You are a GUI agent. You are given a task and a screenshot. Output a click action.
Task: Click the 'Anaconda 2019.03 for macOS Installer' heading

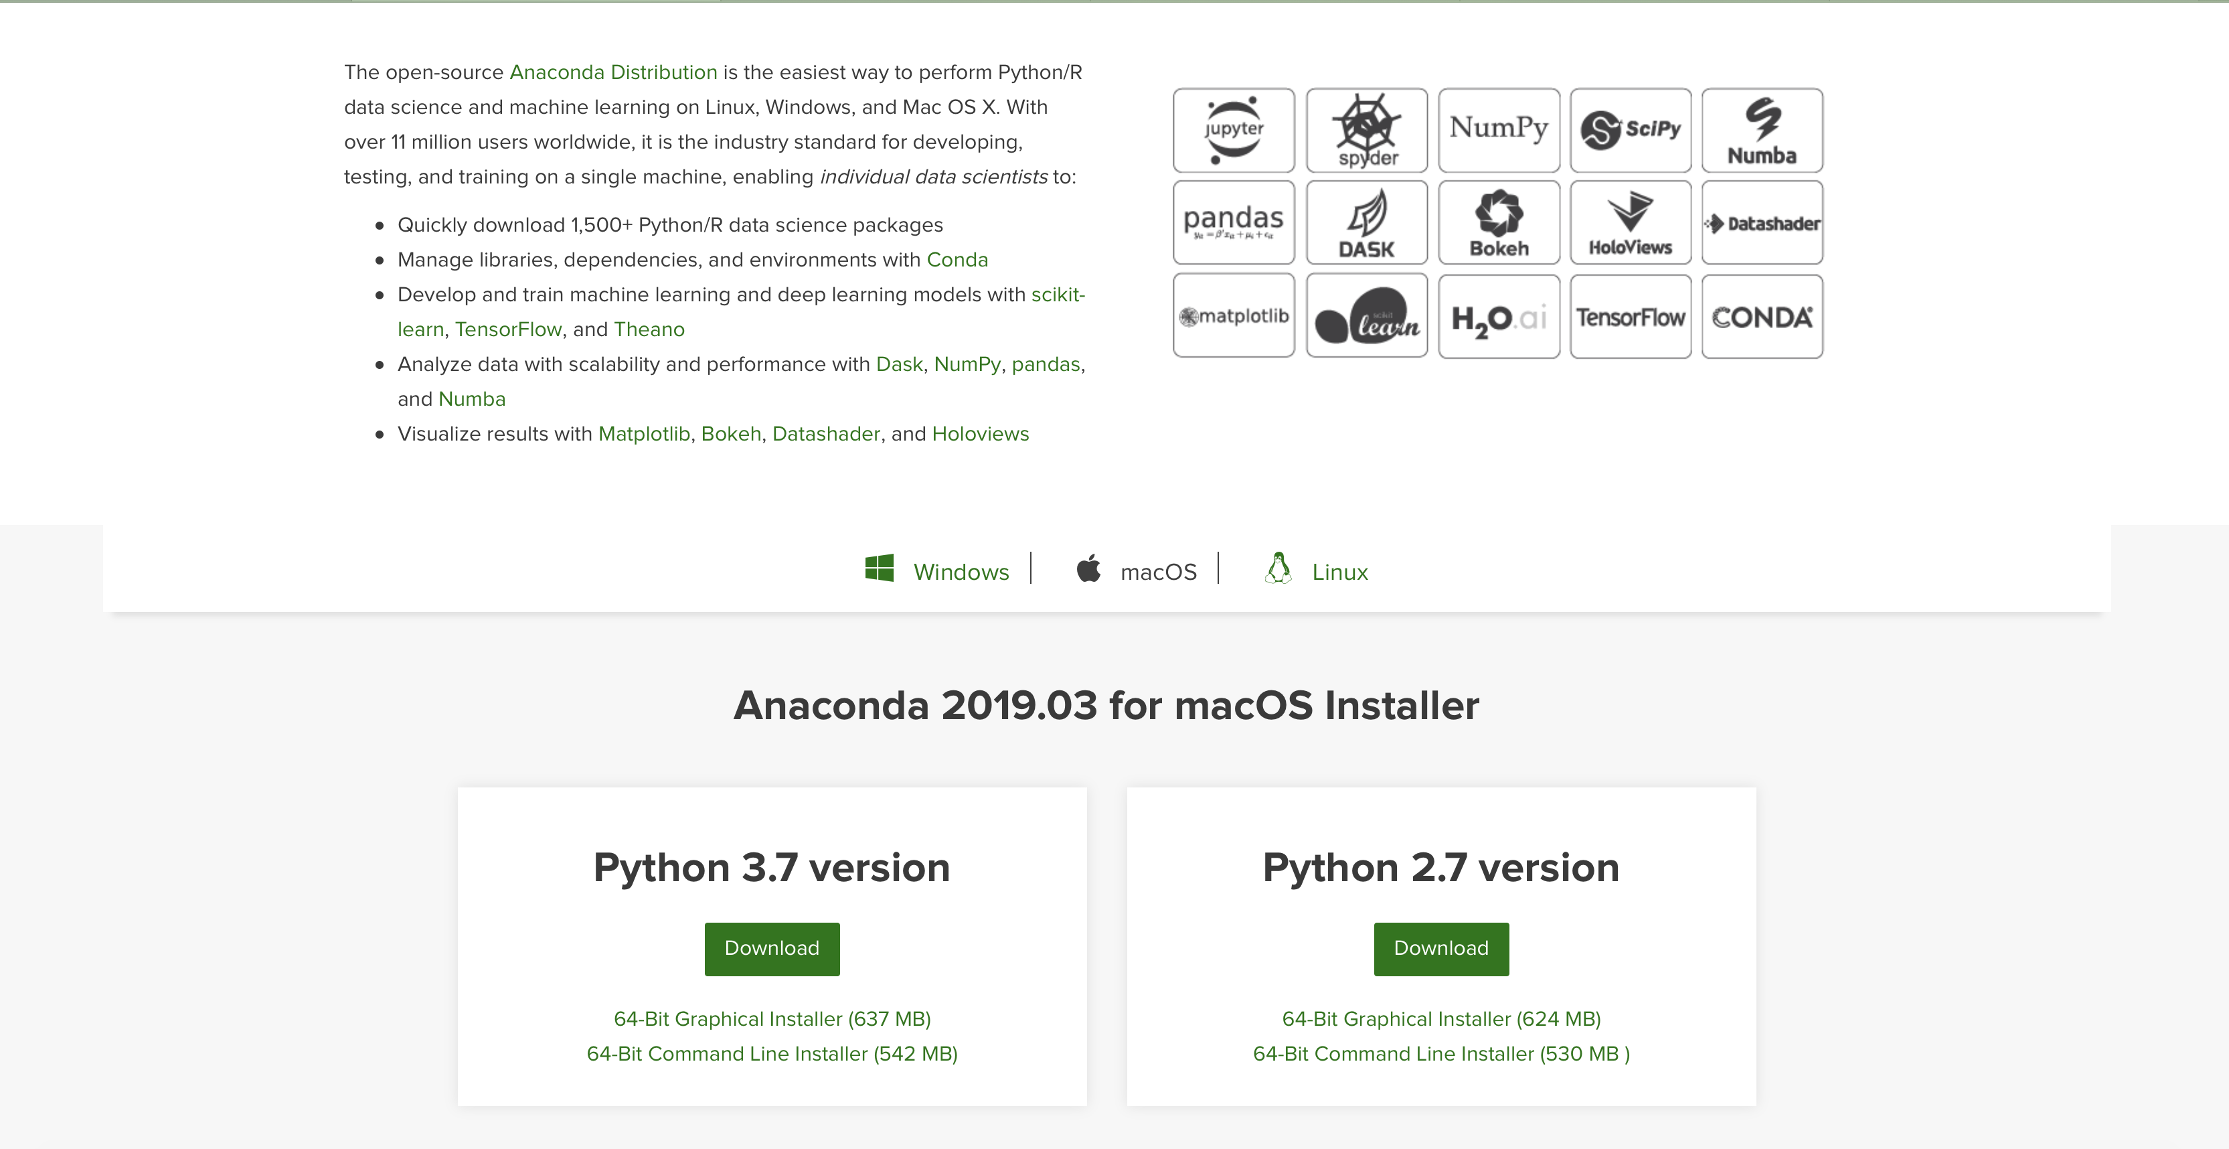point(1106,705)
